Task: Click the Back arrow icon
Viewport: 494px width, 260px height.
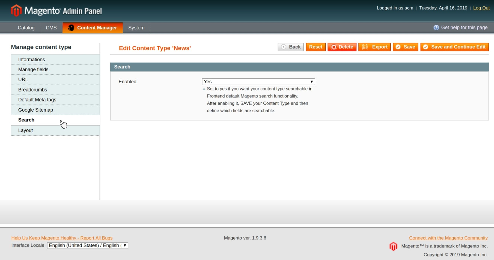Action: pos(284,47)
